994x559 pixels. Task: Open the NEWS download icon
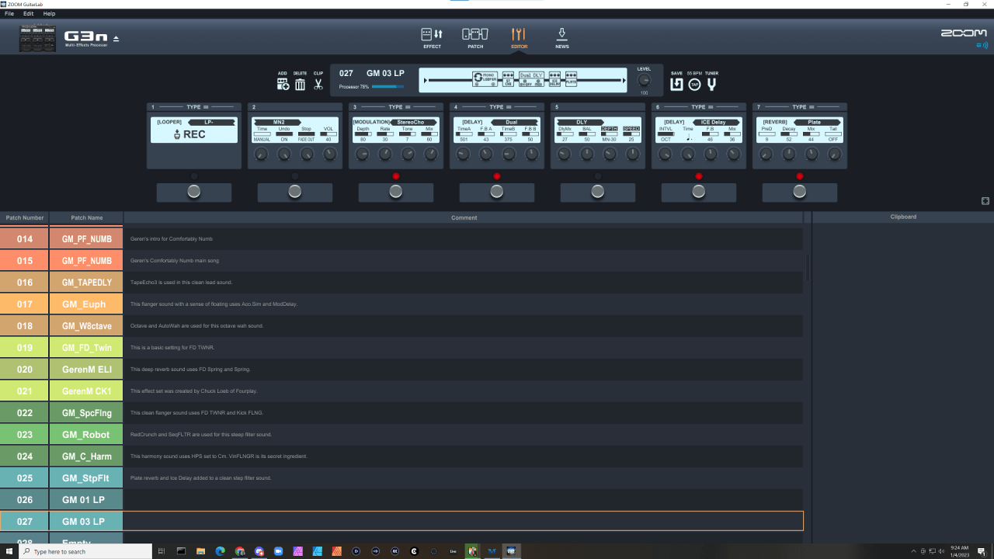[x=561, y=37]
